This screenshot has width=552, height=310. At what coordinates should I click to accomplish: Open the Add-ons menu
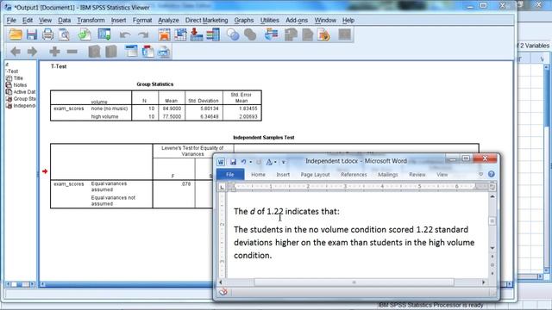pos(297,21)
